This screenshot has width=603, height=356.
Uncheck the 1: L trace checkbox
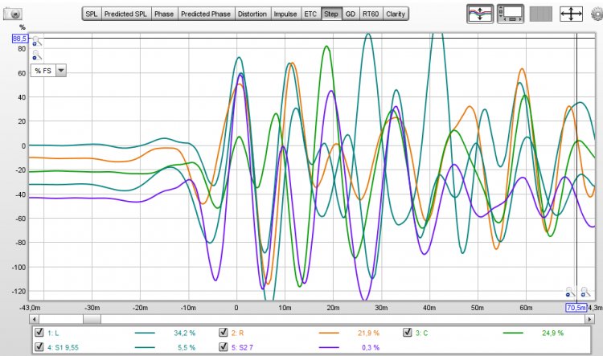click(39, 333)
